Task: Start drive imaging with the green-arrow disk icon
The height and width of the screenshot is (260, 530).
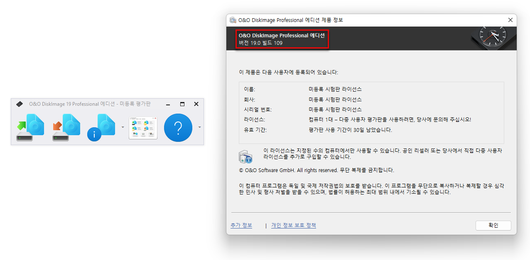Action: (30, 127)
